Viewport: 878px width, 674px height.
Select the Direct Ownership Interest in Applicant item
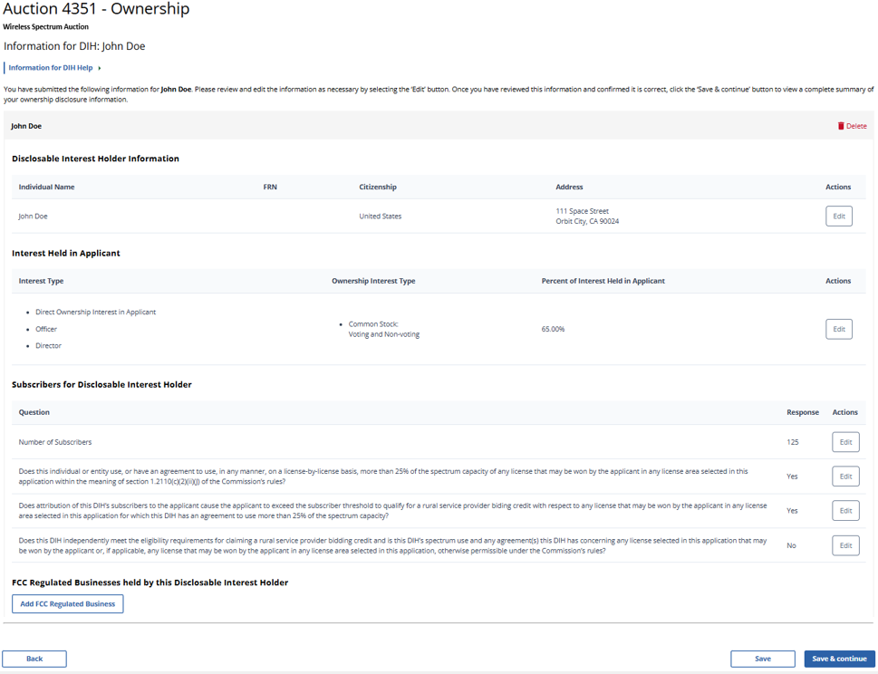[x=95, y=312]
